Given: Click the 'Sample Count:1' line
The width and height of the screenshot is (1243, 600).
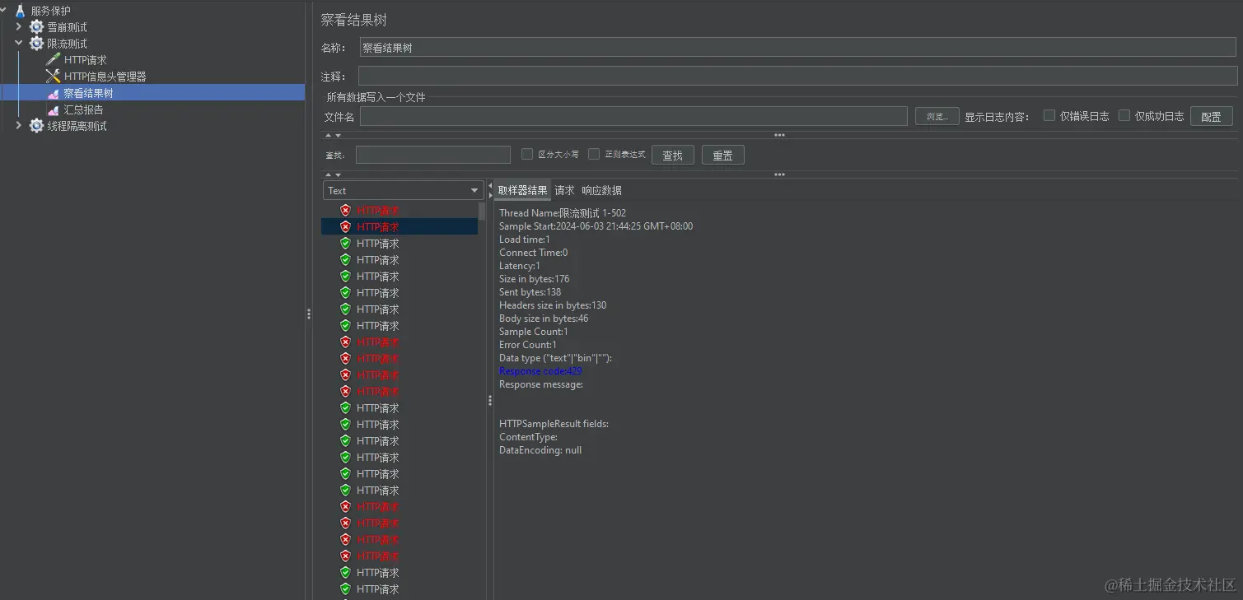Looking at the screenshot, I should pos(534,332).
